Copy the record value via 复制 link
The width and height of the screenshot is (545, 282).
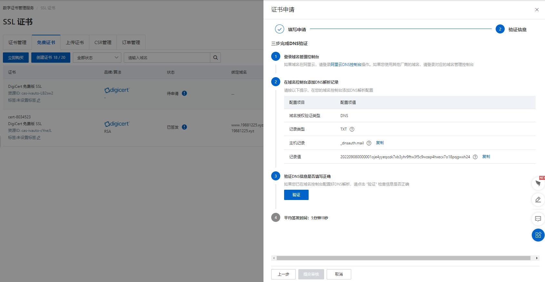[x=486, y=157]
